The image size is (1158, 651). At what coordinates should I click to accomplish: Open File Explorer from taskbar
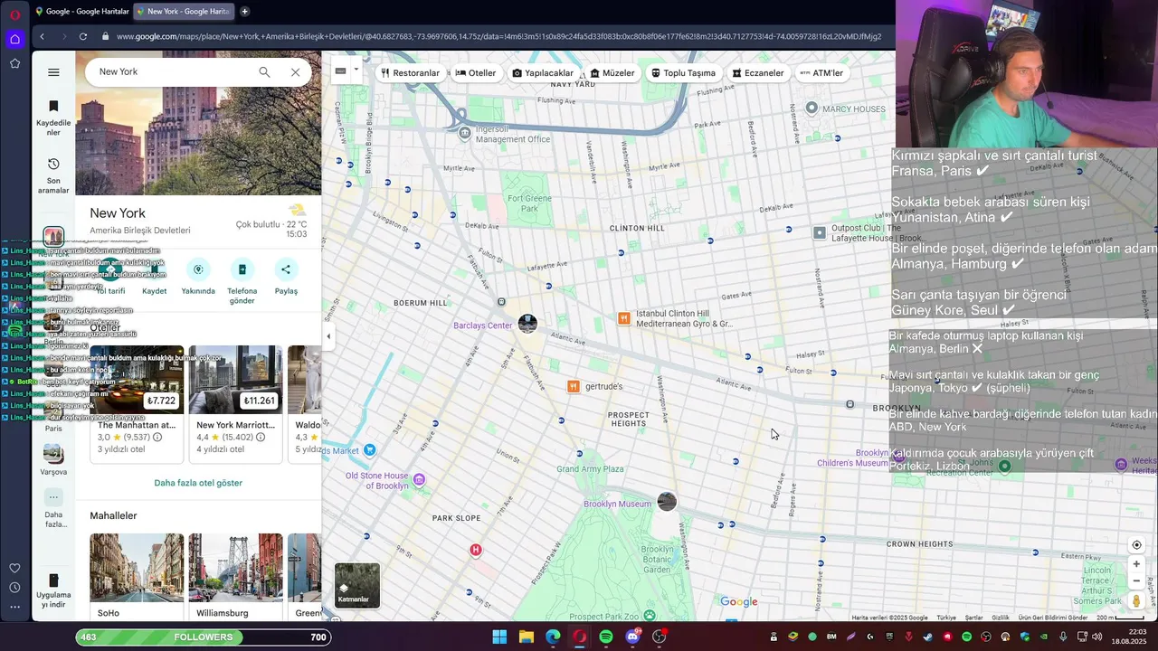[526, 637]
